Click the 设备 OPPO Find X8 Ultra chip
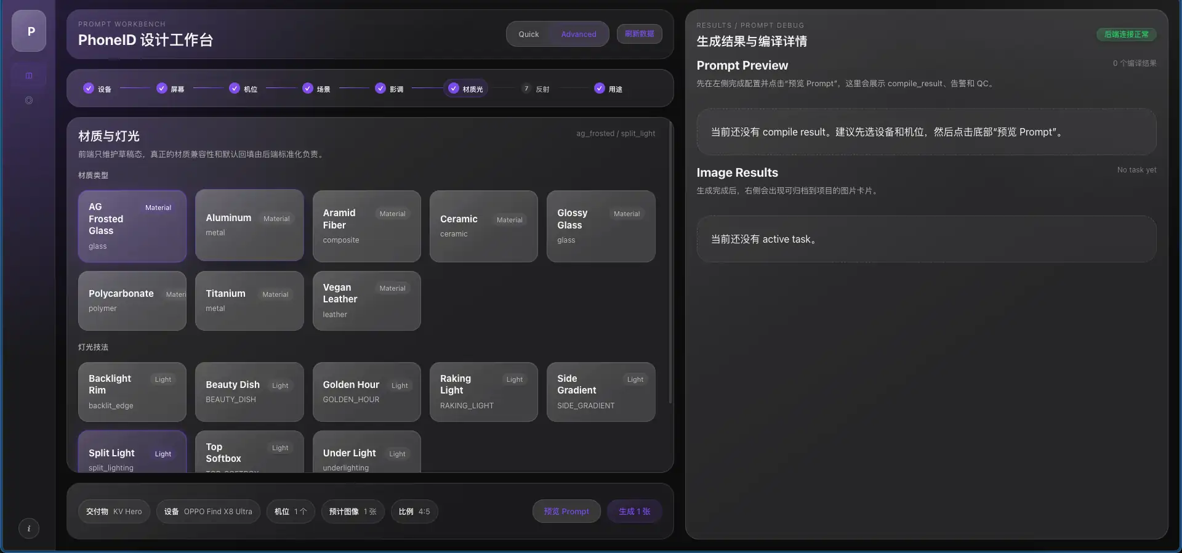The width and height of the screenshot is (1182, 553). pyautogui.click(x=208, y=511)
